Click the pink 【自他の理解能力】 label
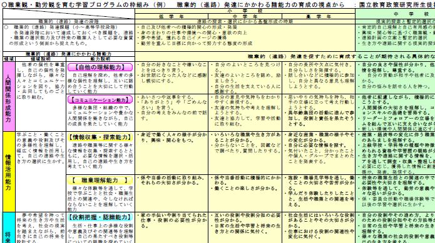This screenshot has height=243, width=435. pos(100,67)
